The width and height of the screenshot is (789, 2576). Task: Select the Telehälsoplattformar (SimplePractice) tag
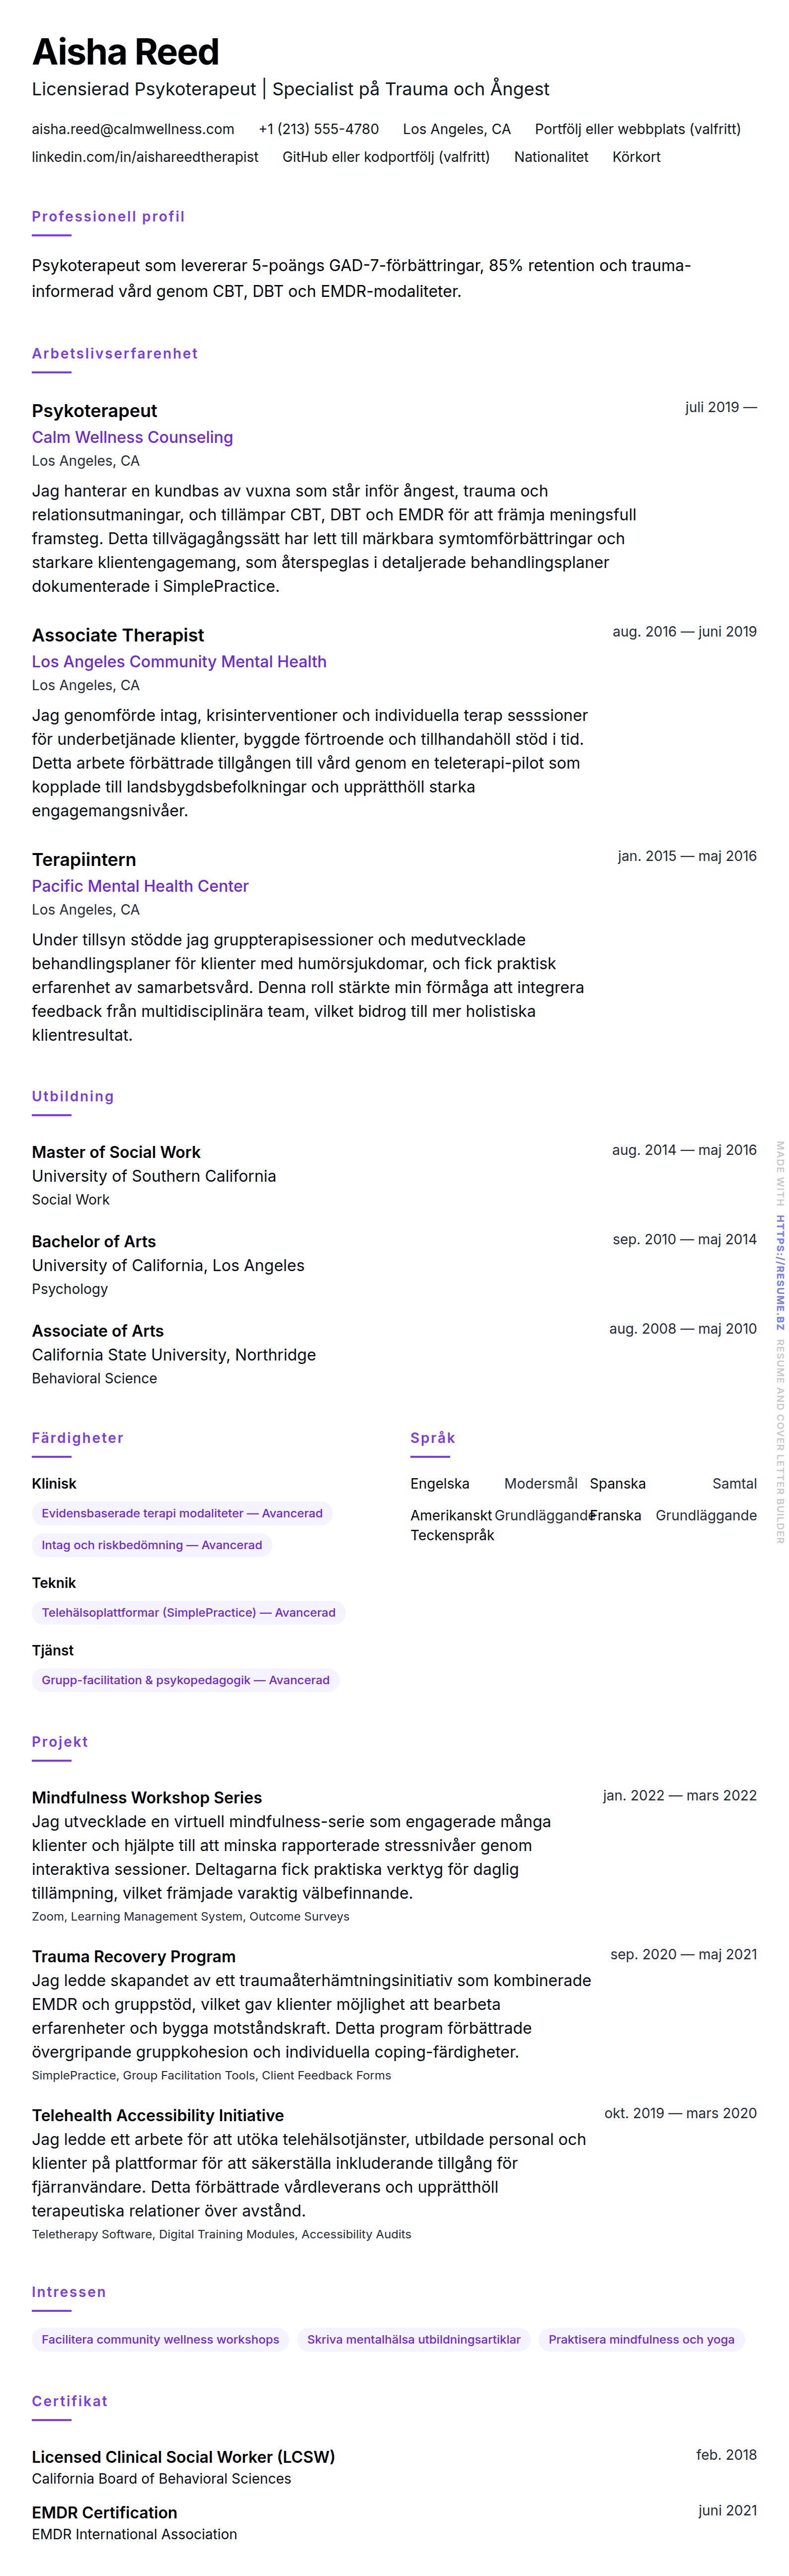pos(188,1612)
